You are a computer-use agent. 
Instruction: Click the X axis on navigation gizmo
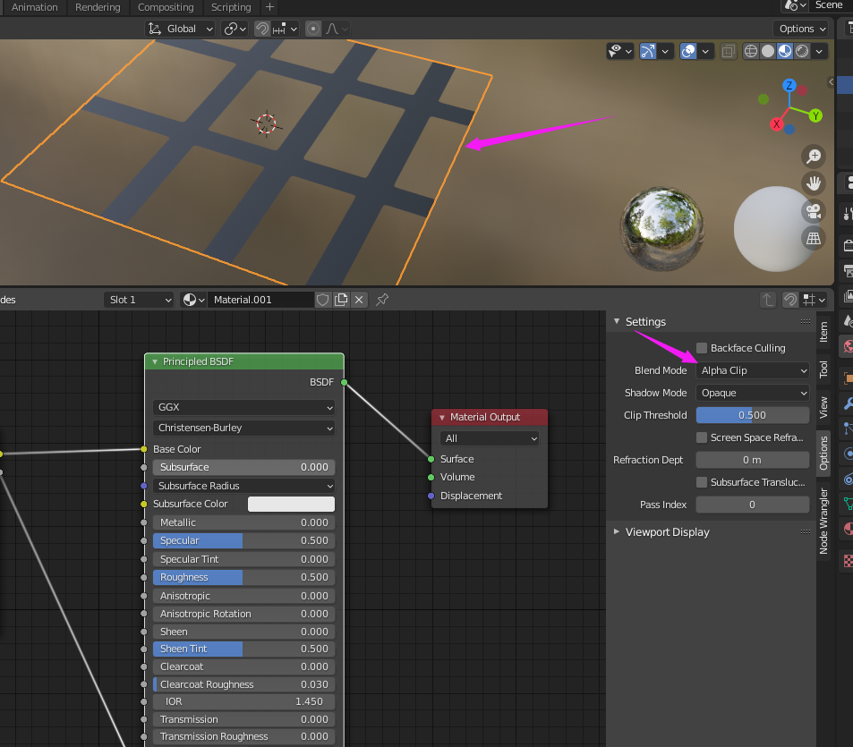(x=776, y=124)
